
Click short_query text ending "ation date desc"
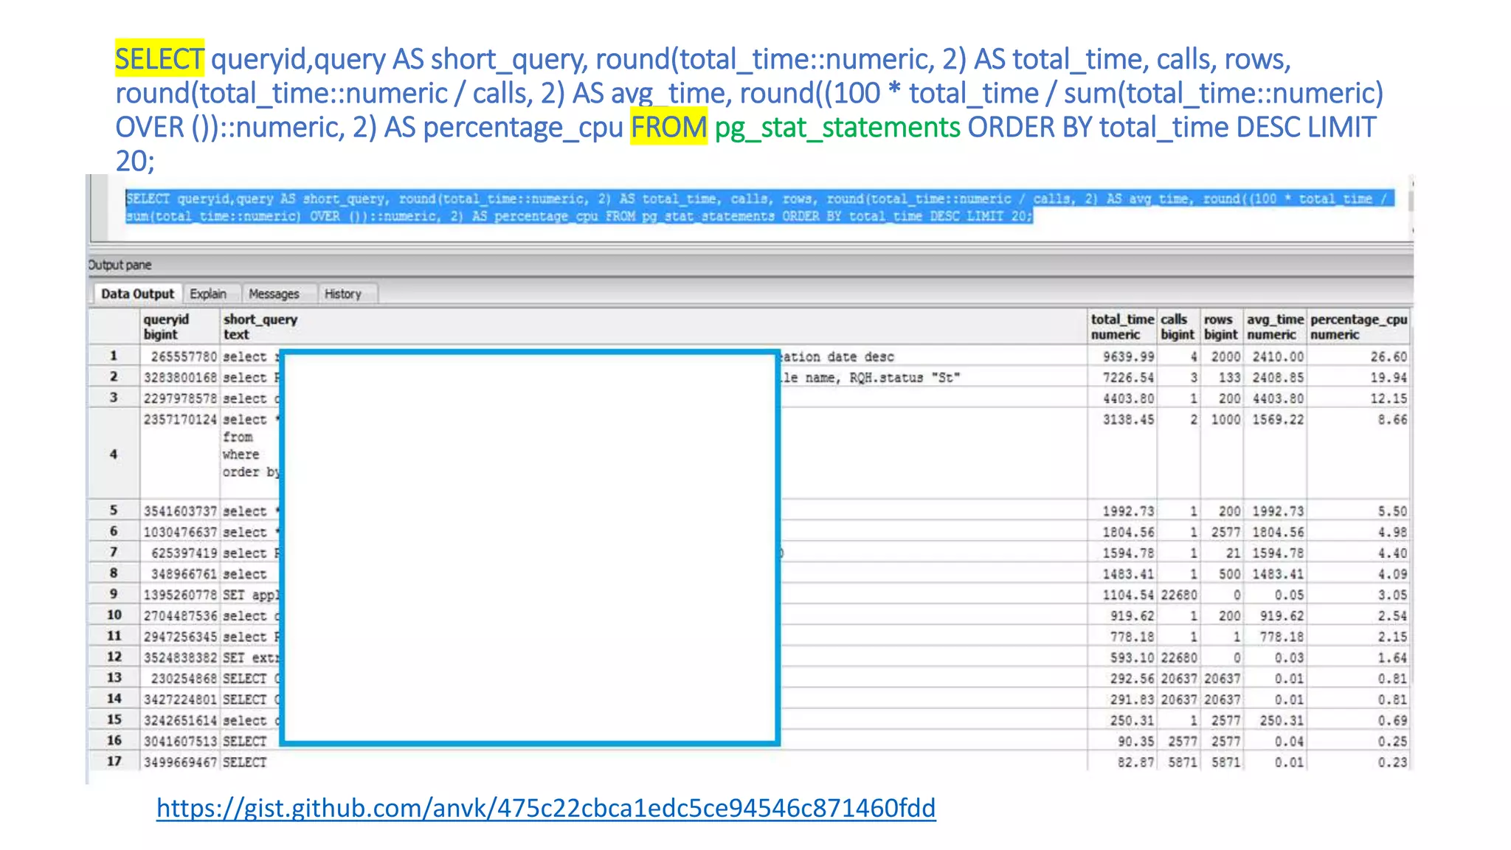coord(838,357)
